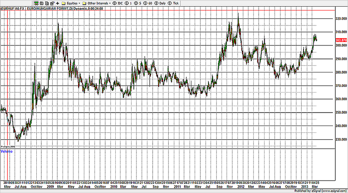348x193 pixels.
Task: Click the 320.000 level on the price scale
Action: tap(341, 18)
